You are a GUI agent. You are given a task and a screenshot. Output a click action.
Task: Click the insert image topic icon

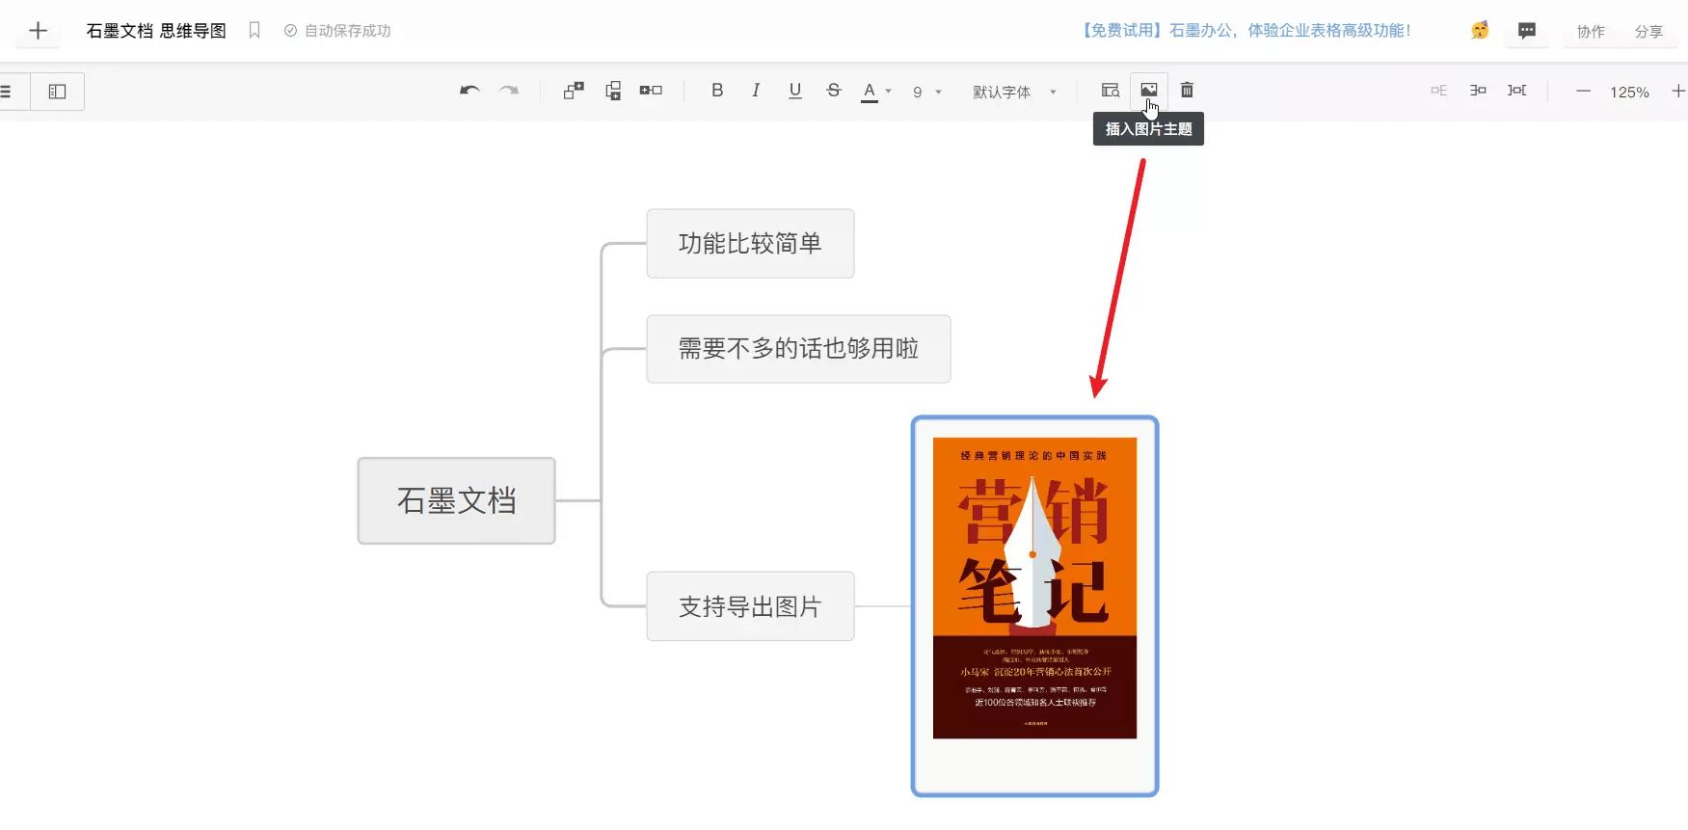click(1148, 90)
